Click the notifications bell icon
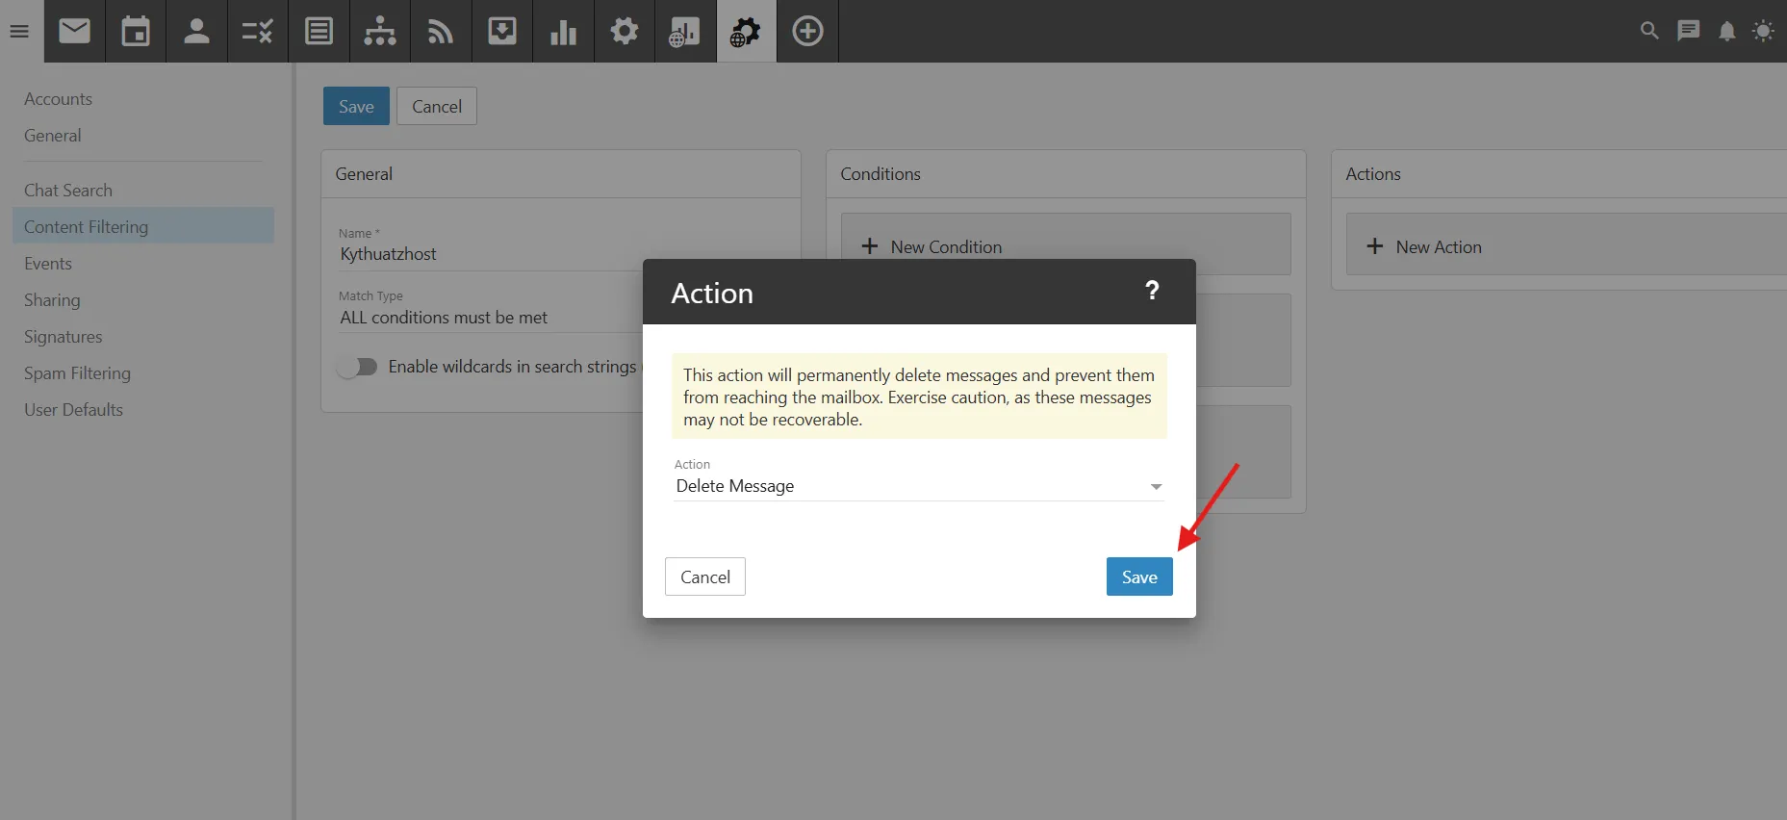Image resolution: width=1787 pixels, height=820 pixels. 1726,31
